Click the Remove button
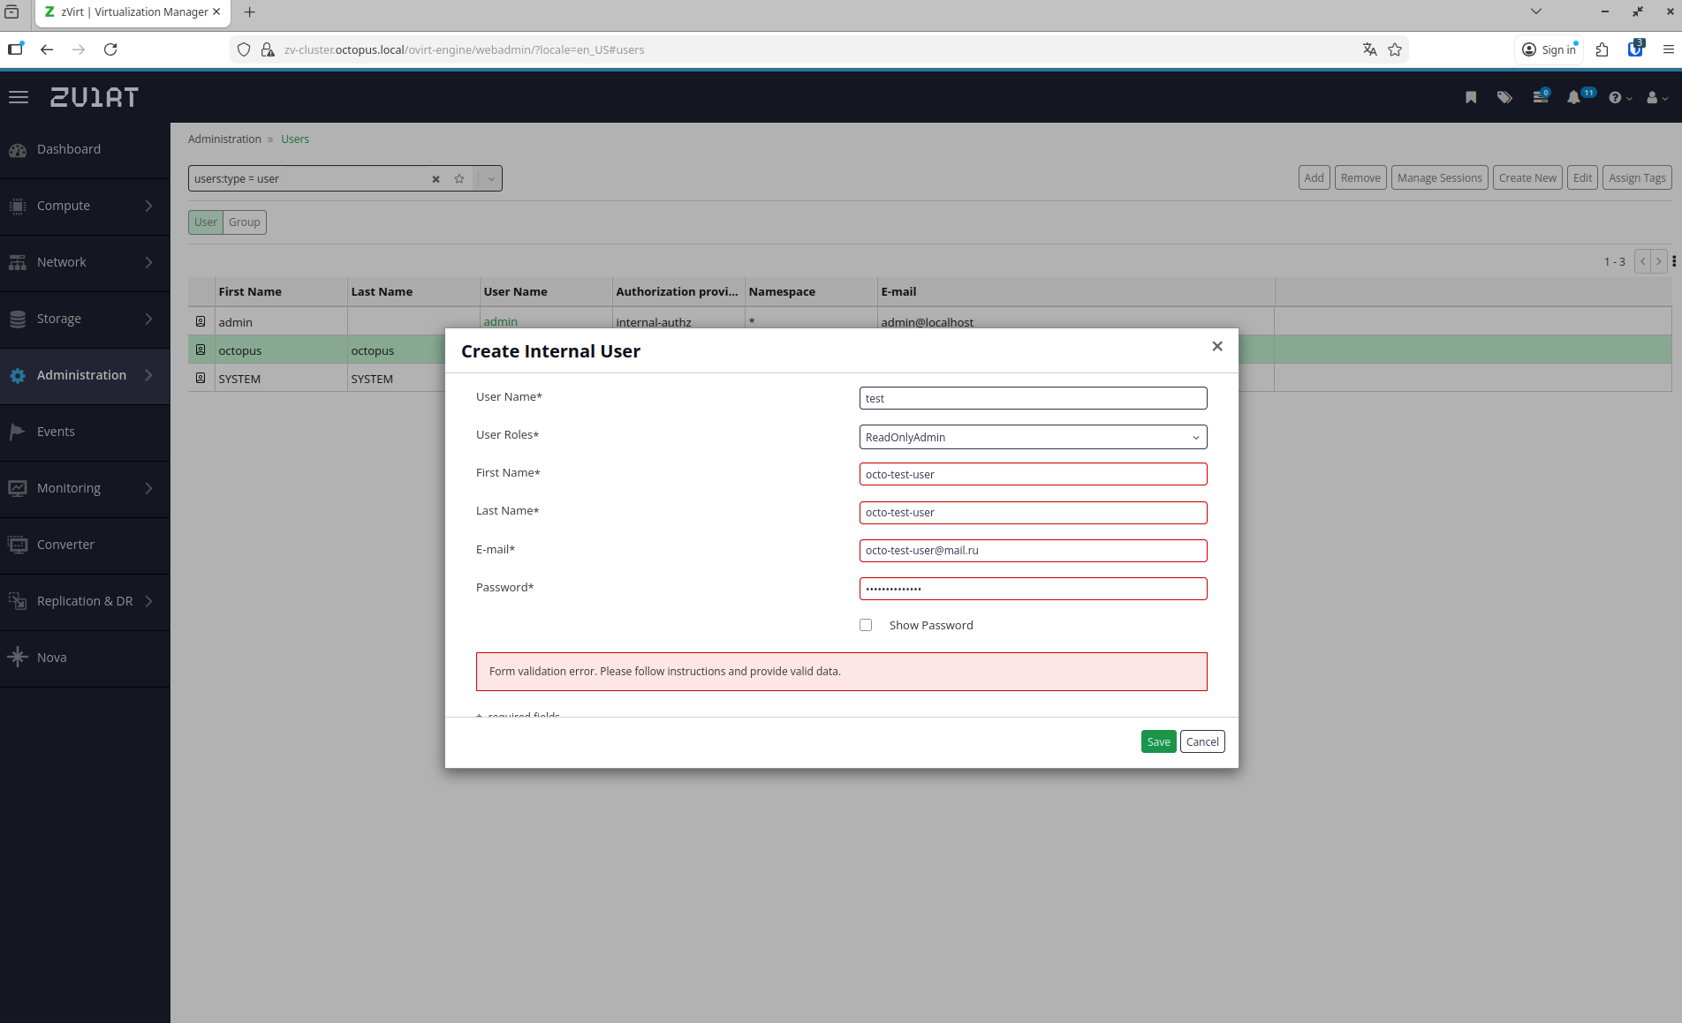1682x1023 pixels. point(1360,177)
